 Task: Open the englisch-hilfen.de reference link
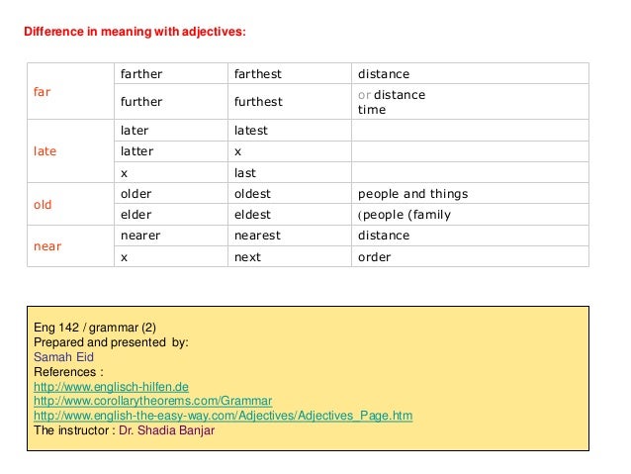[x=111, y=387]
